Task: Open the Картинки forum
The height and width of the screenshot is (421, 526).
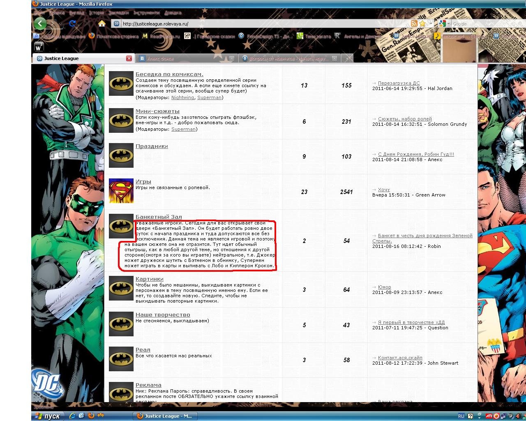Action: pyautogui.click(x=150, y=279)
